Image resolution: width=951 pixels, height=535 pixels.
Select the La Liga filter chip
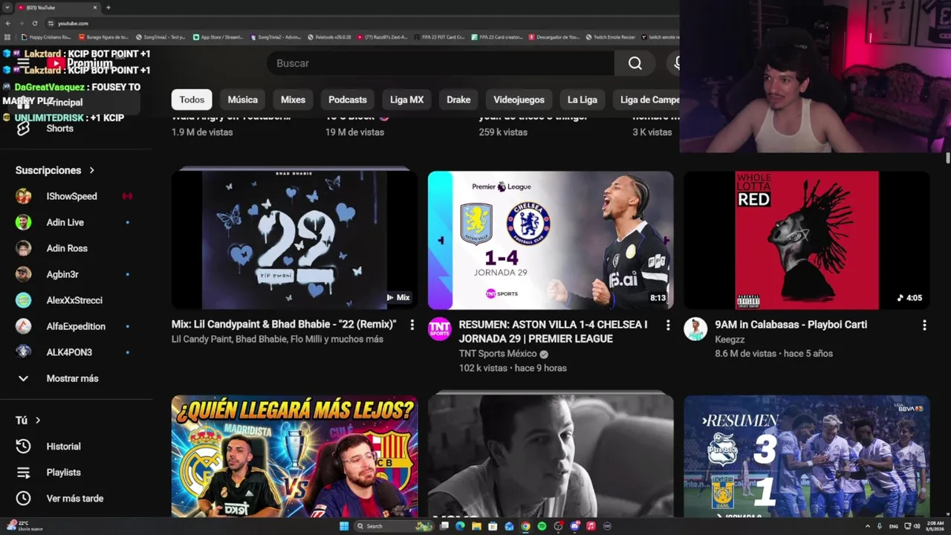point(582,100)
